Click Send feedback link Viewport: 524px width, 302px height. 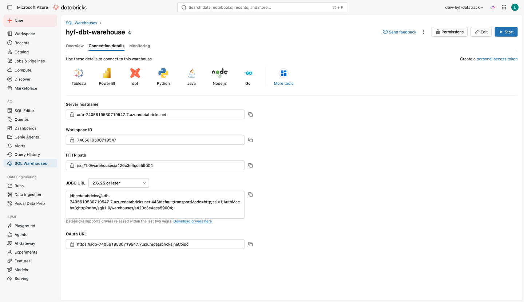[400, 32]
